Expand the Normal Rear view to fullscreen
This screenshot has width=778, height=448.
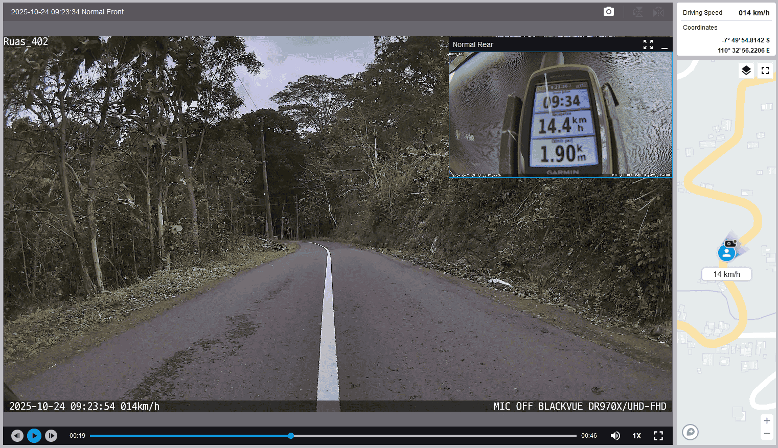[648, 45]
